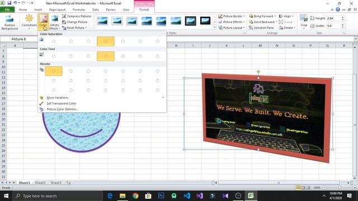Open Photoshop from the taskbar
Viewport: 358px width, 201px height.
161,196
